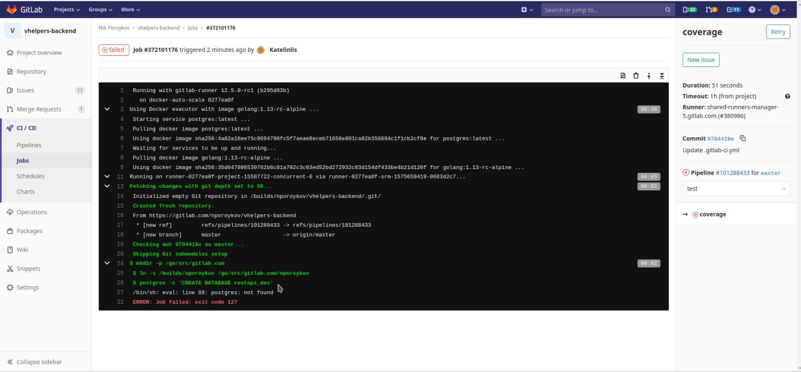The height and width of the screenshot is (372, 801).
Task: Create a New issue from job
Action: [x=701, y=59]
